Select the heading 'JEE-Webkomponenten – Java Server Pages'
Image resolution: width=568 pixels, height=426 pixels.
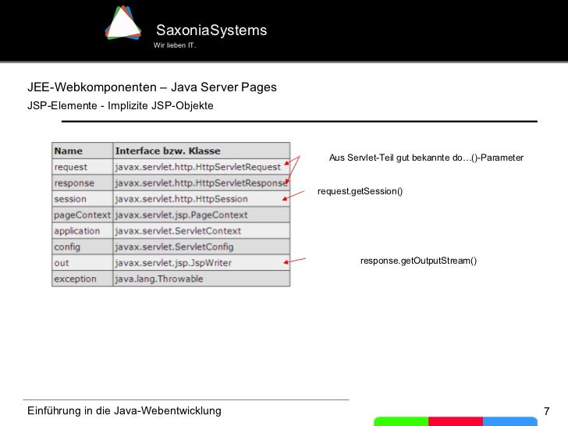152,87
